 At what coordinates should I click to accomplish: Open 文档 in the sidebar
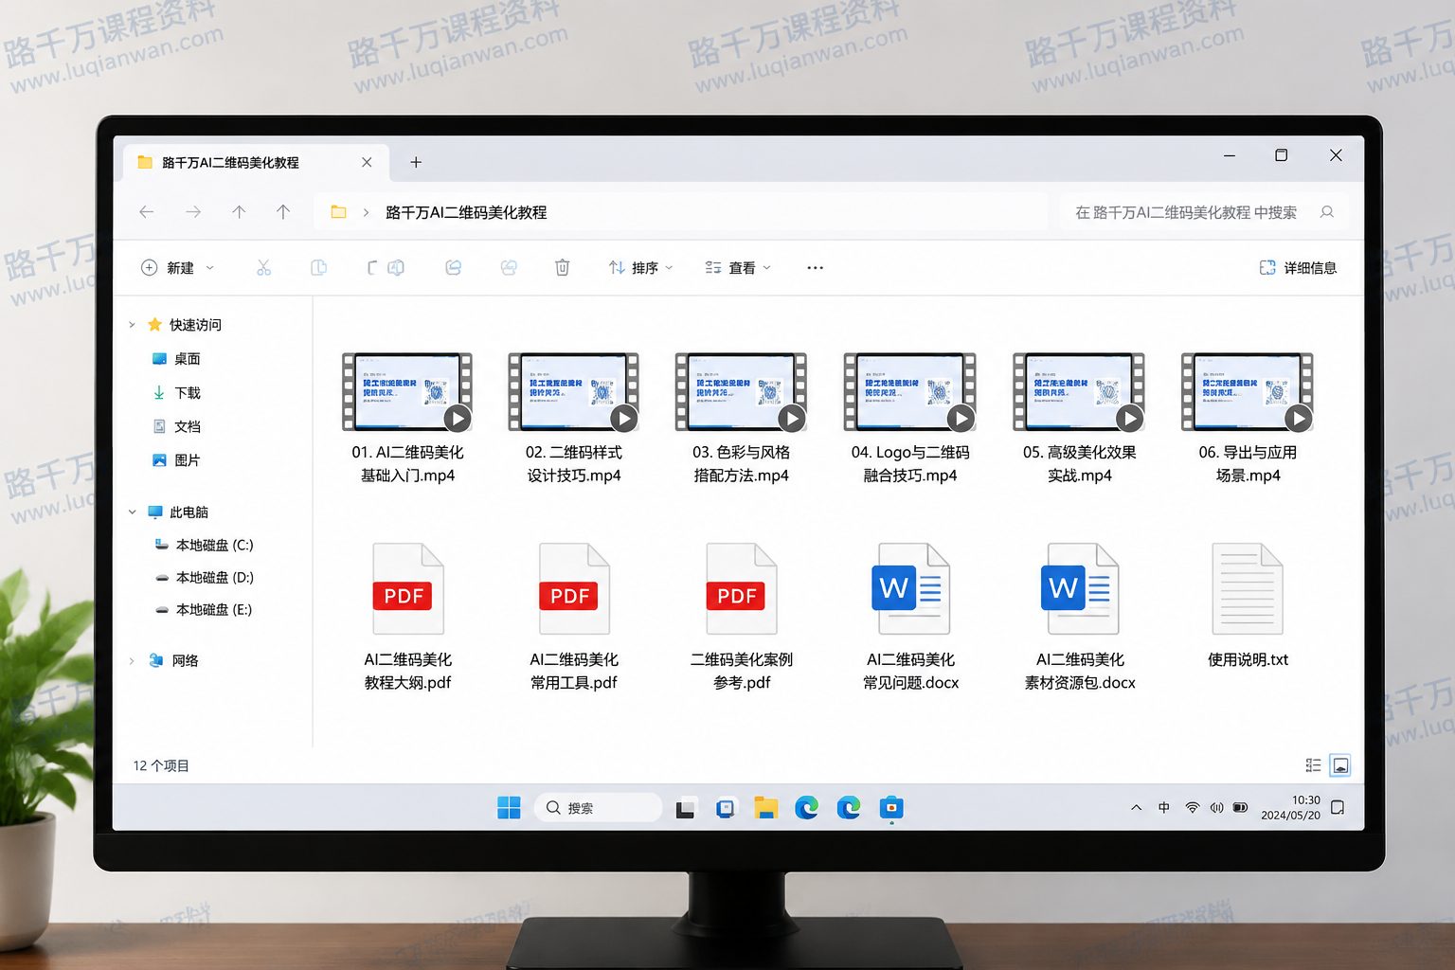[176, 427]
